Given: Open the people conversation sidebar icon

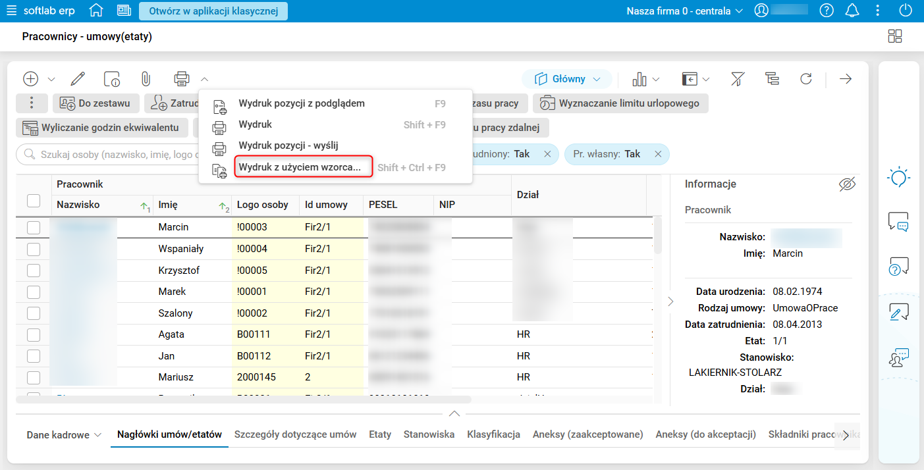Looking at the screenshot, I should pos(899,357).
